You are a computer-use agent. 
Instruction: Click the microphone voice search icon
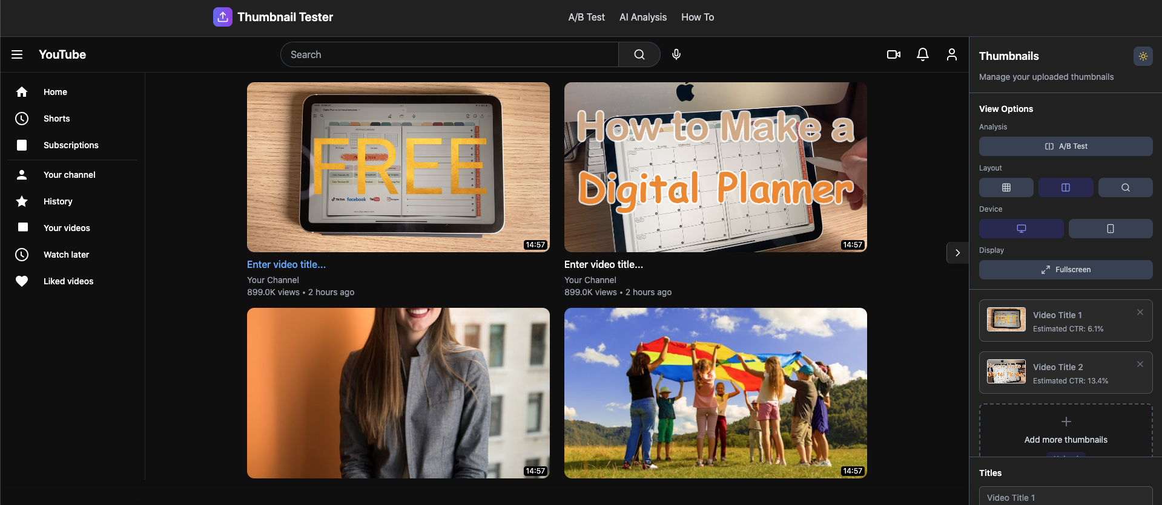click(676, 54)
